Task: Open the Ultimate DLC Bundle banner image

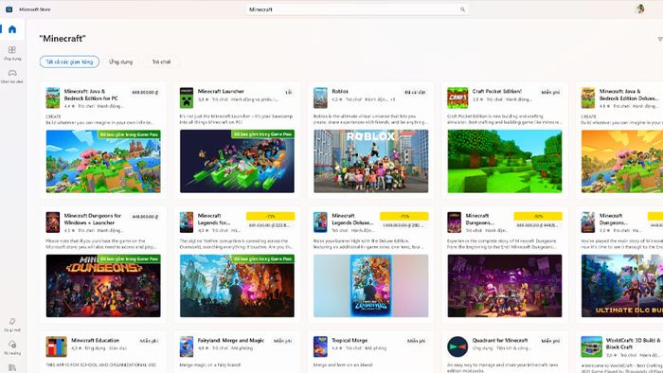Action: (x=622, y=286)
